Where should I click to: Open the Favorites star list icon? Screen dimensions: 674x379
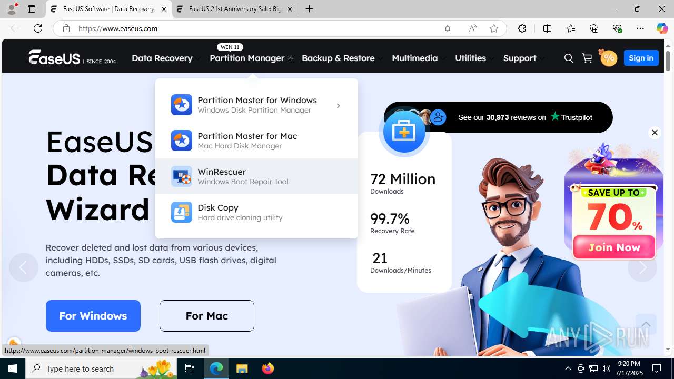click(x=571, y=28)
